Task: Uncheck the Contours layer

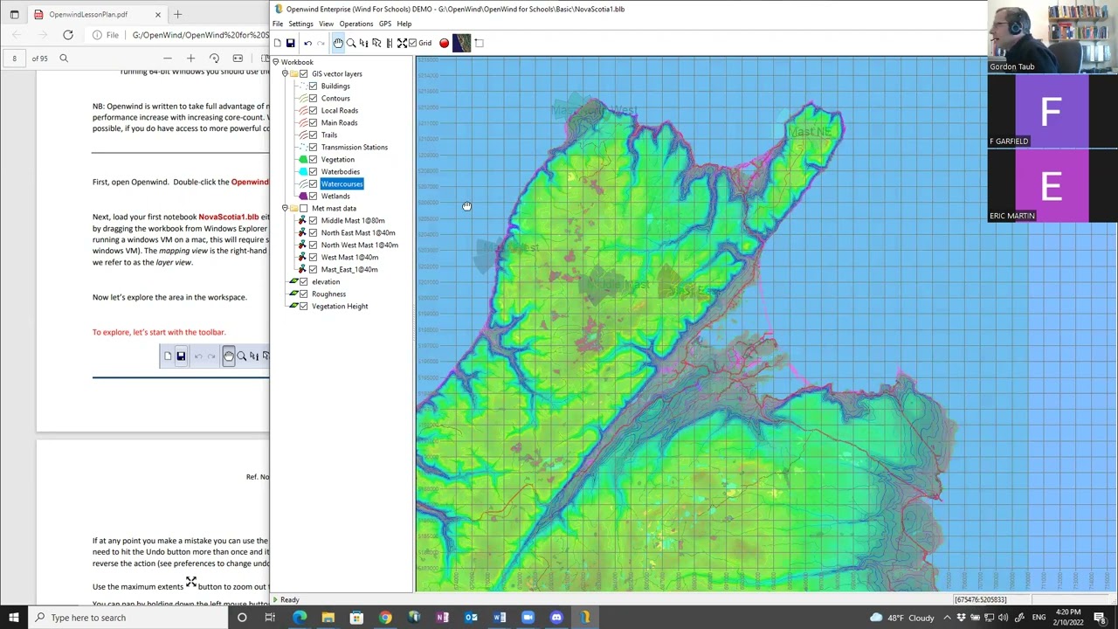Action: tap(313, 98)
